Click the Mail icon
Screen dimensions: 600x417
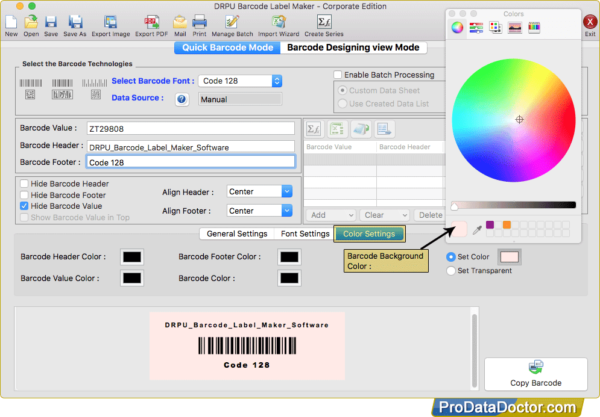[x=180, y=22]
